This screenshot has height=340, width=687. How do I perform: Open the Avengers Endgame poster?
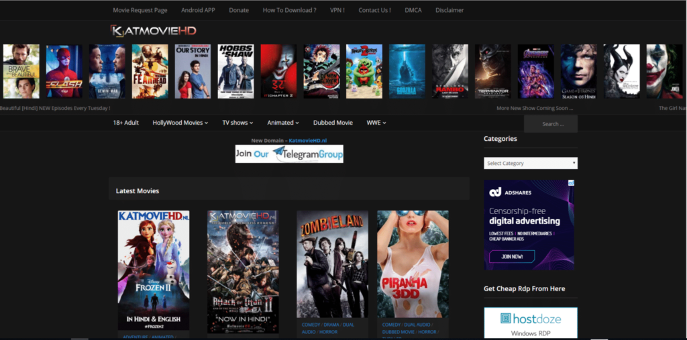coord(536,71)
